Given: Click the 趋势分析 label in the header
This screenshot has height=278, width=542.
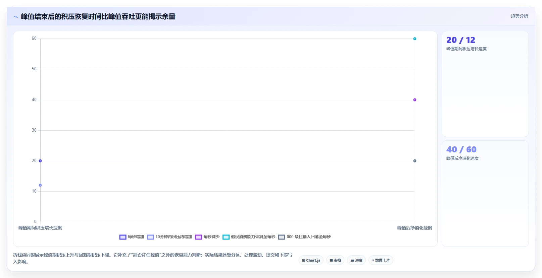Looking at the screenshot, I should pyautogui.click(x=519, y=16).
